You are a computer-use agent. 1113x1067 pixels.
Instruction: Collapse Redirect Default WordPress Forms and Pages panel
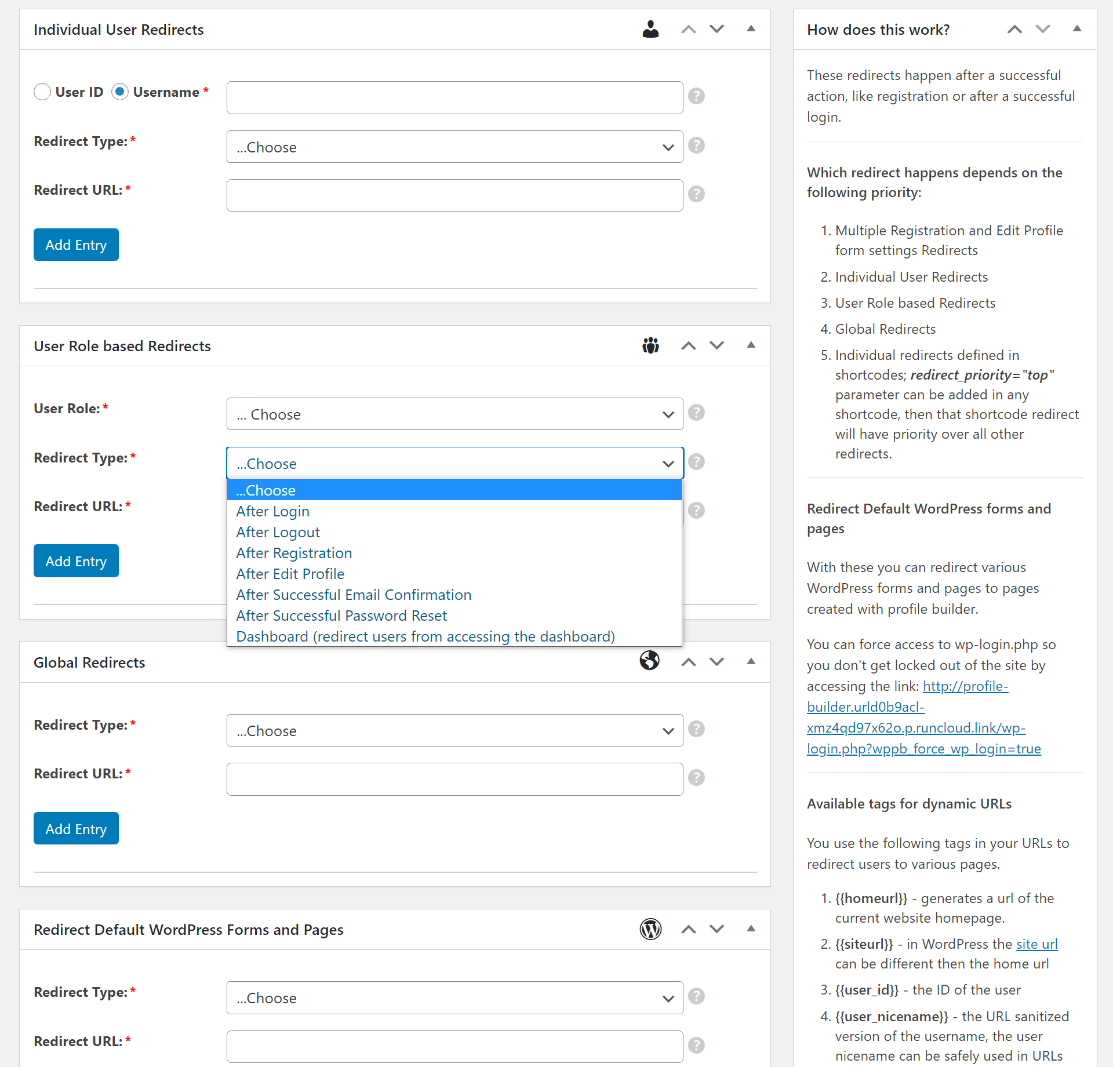(751, 929)
